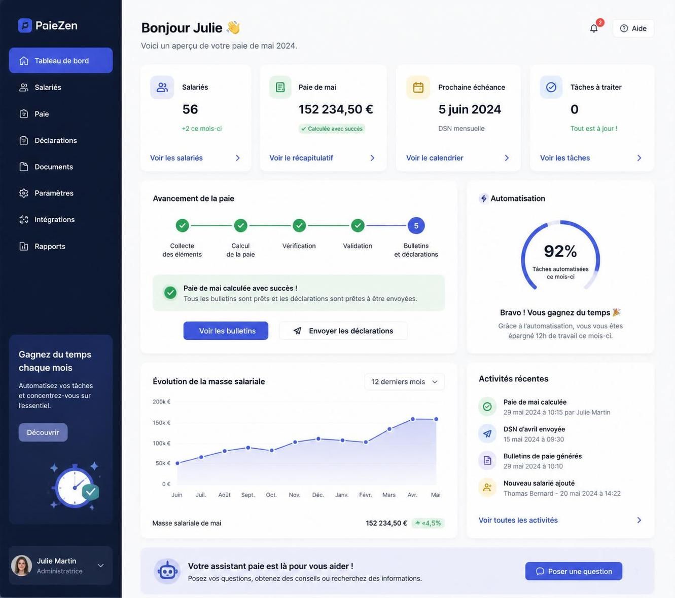Viewport: 675px width, 598px height.
Task: Open the Voir le calendrier link
Action: 435,158
